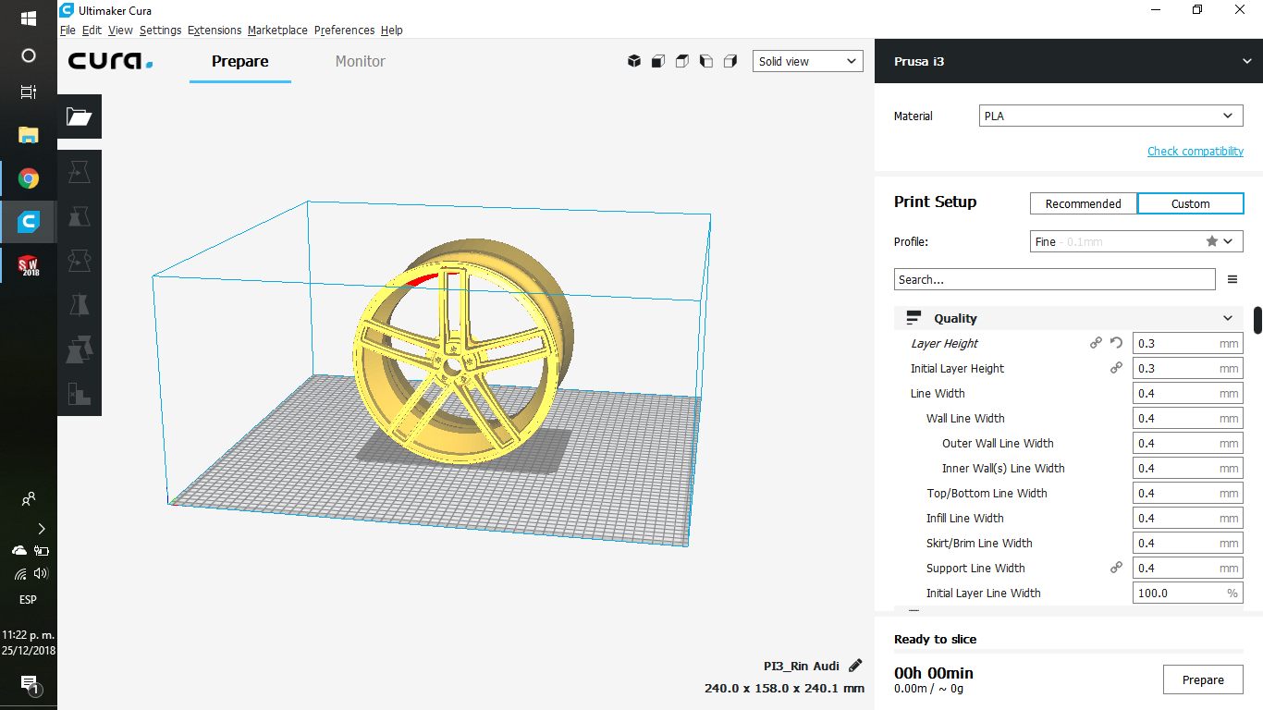Select the Rotate tool
Screen dimensions: 1263x710
click(x=80, y=262)
